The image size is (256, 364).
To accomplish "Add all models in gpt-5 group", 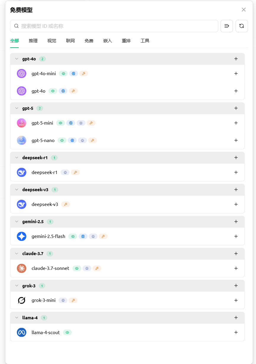I will [x=236, y=108].
